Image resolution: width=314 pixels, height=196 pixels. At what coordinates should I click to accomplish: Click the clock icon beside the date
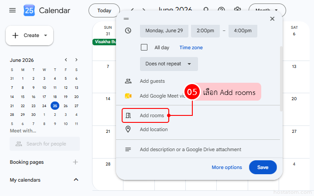point(128,30)
